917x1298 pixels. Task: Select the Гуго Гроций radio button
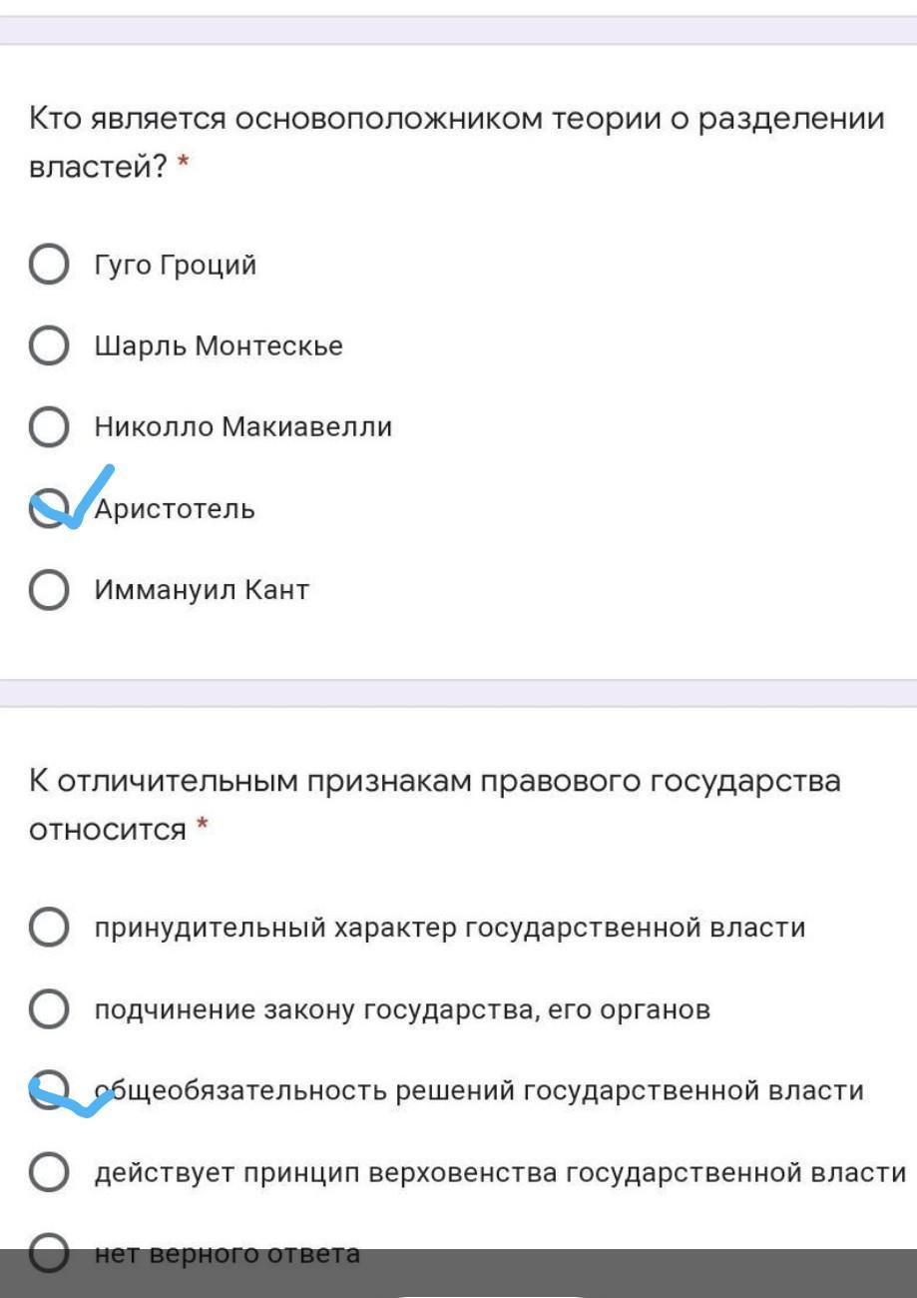pyautogui.click(x=49, y=266)
